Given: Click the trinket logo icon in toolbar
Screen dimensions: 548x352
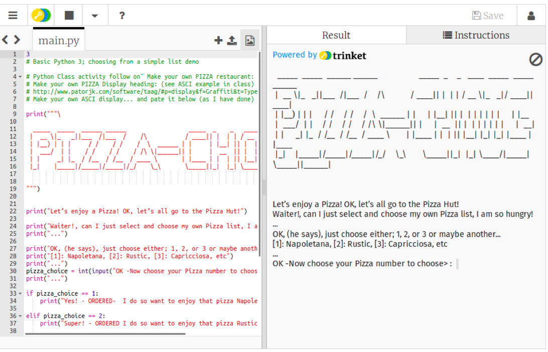Looking at the screenshot, I should click(x=41, y=16).
